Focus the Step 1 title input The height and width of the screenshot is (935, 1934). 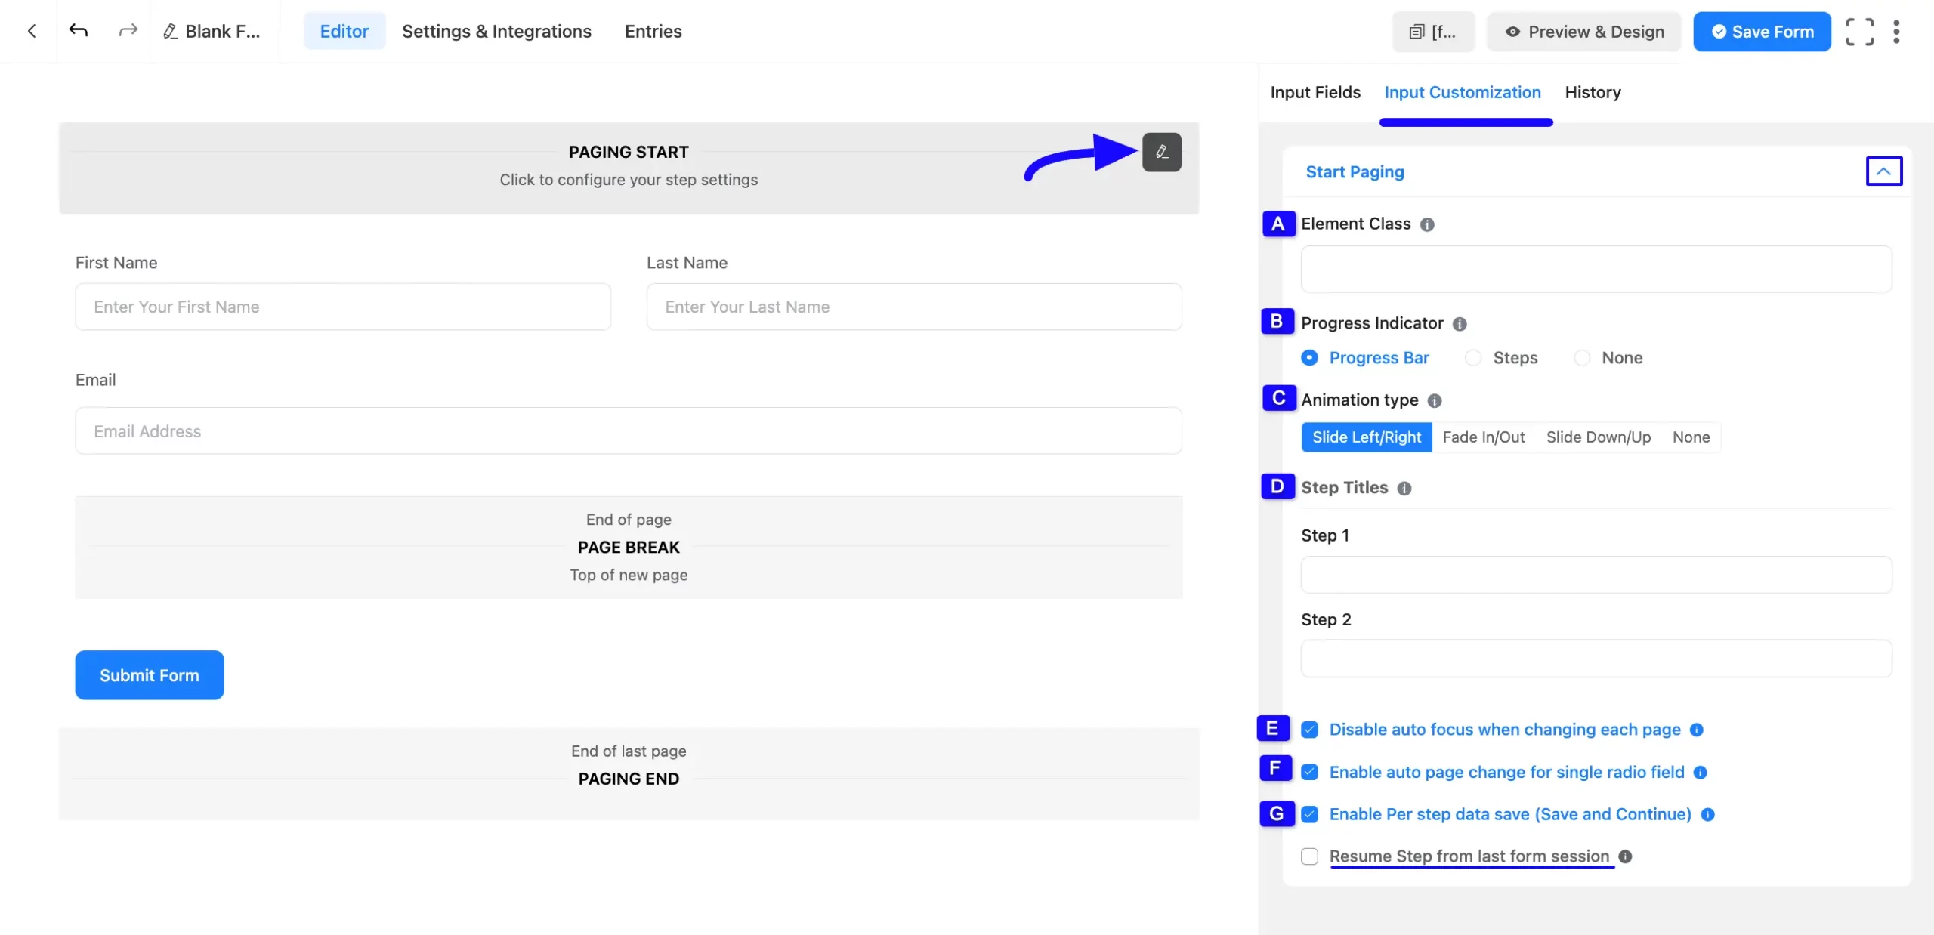click(x=1596, y=575)
